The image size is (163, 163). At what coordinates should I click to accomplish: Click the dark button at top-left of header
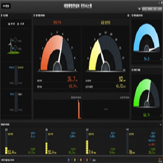click(x=6, y=6)
